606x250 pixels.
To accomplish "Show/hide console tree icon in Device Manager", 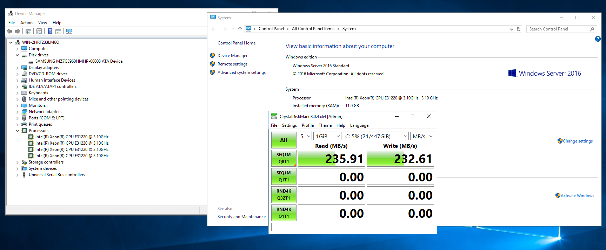I will (x=28, y=31).
